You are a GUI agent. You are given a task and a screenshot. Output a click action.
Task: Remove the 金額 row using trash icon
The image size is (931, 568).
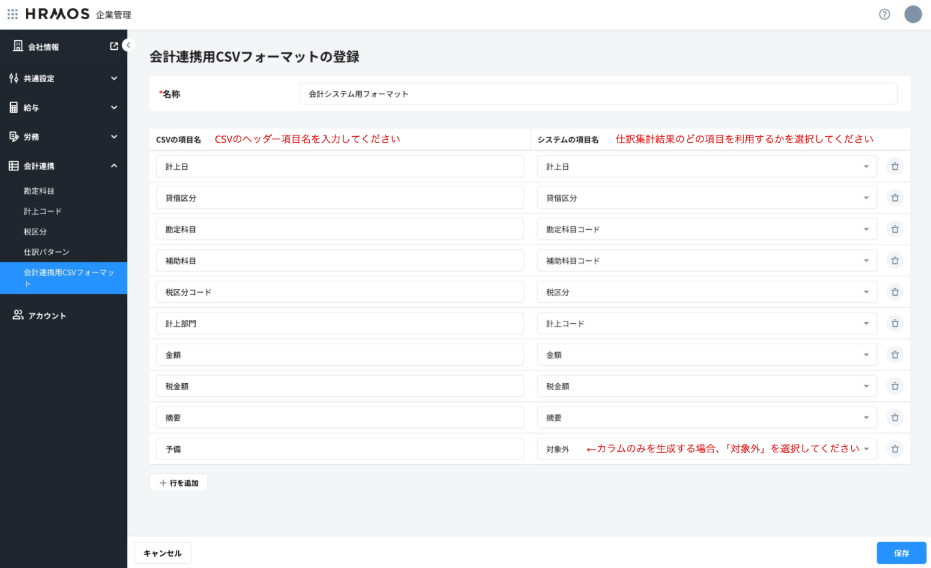[894, 355]
